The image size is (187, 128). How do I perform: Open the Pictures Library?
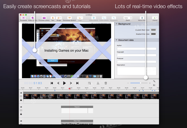tap(44, 18)
